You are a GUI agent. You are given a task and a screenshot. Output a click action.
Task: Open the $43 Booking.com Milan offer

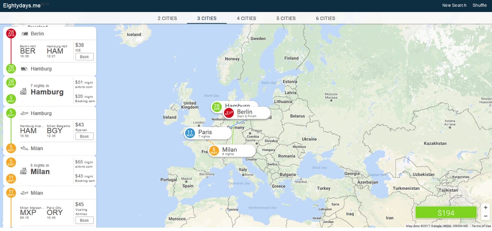coord(84,178)
